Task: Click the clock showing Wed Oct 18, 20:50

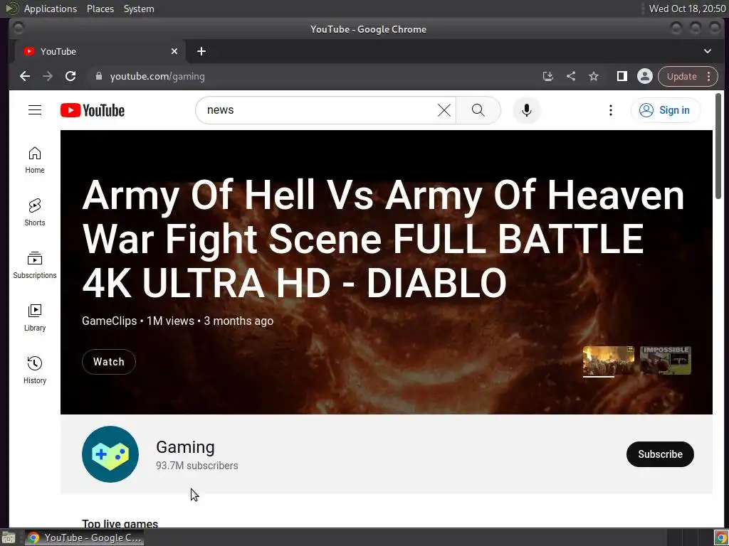Action: pos(687,9)
